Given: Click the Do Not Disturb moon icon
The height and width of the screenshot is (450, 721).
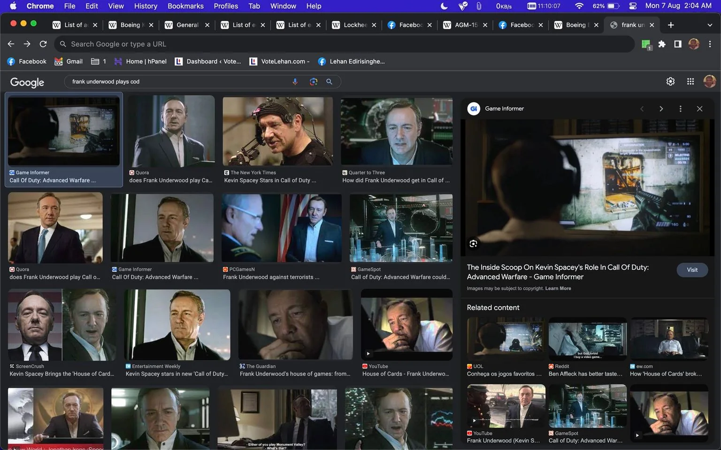Looking at the screenshot, I should [444, 6].
